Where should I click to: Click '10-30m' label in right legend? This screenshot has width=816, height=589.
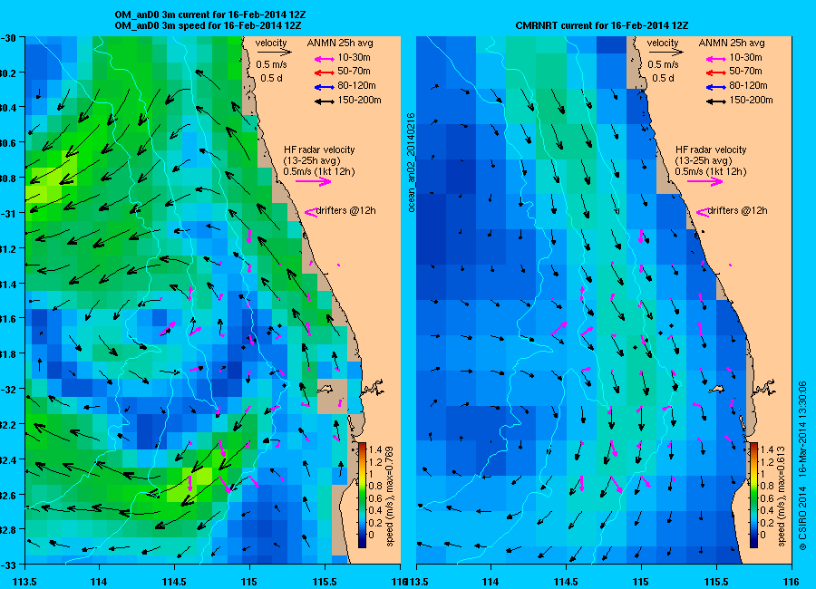point(746,58)
